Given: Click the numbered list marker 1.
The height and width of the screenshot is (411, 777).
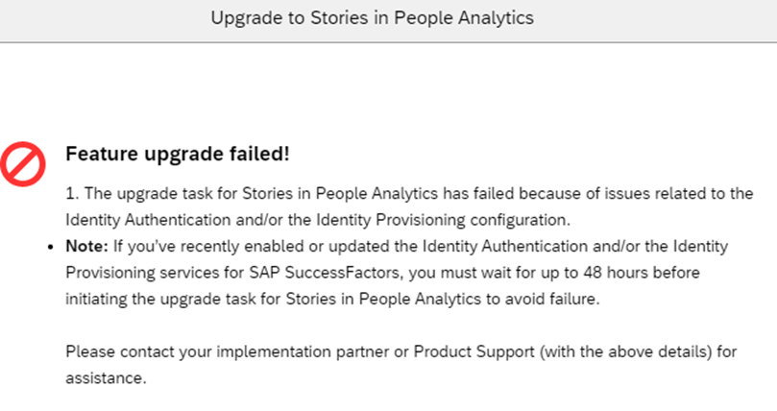Looking at the screenshot, I should (72, 193).
